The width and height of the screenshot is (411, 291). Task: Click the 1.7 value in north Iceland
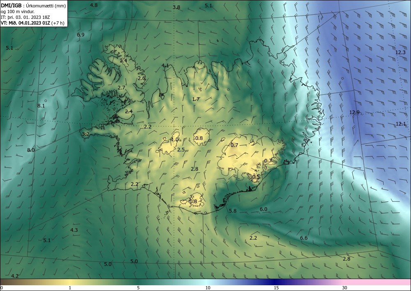point(196,99)
